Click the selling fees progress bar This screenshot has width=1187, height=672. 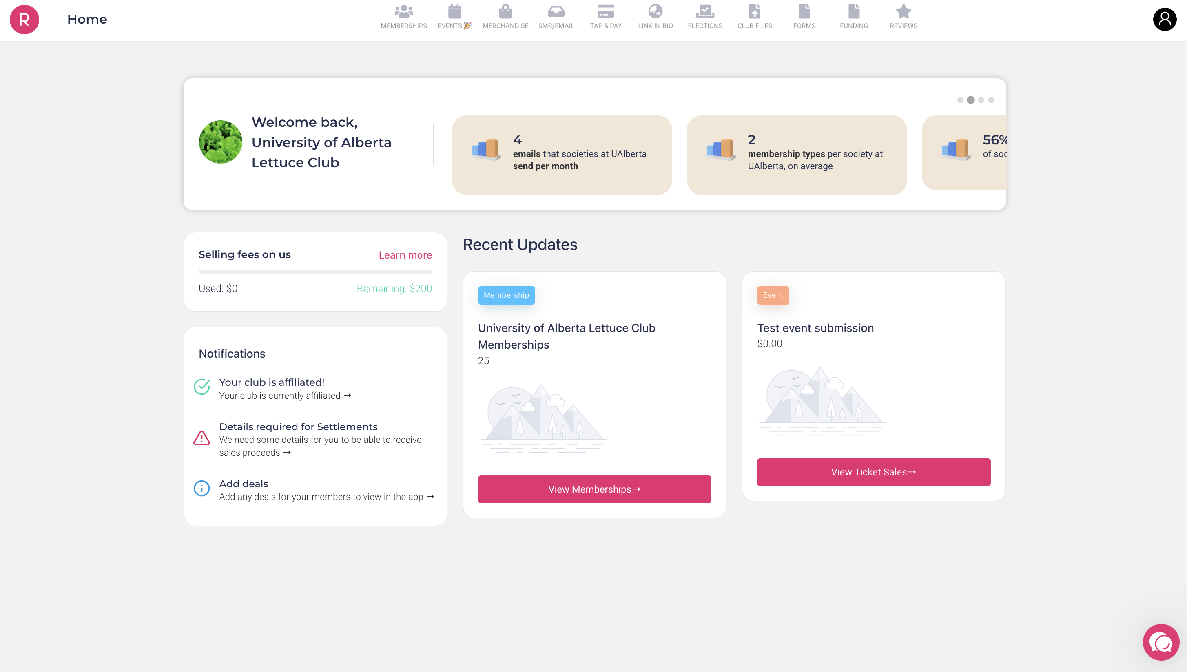coord(315,272)
